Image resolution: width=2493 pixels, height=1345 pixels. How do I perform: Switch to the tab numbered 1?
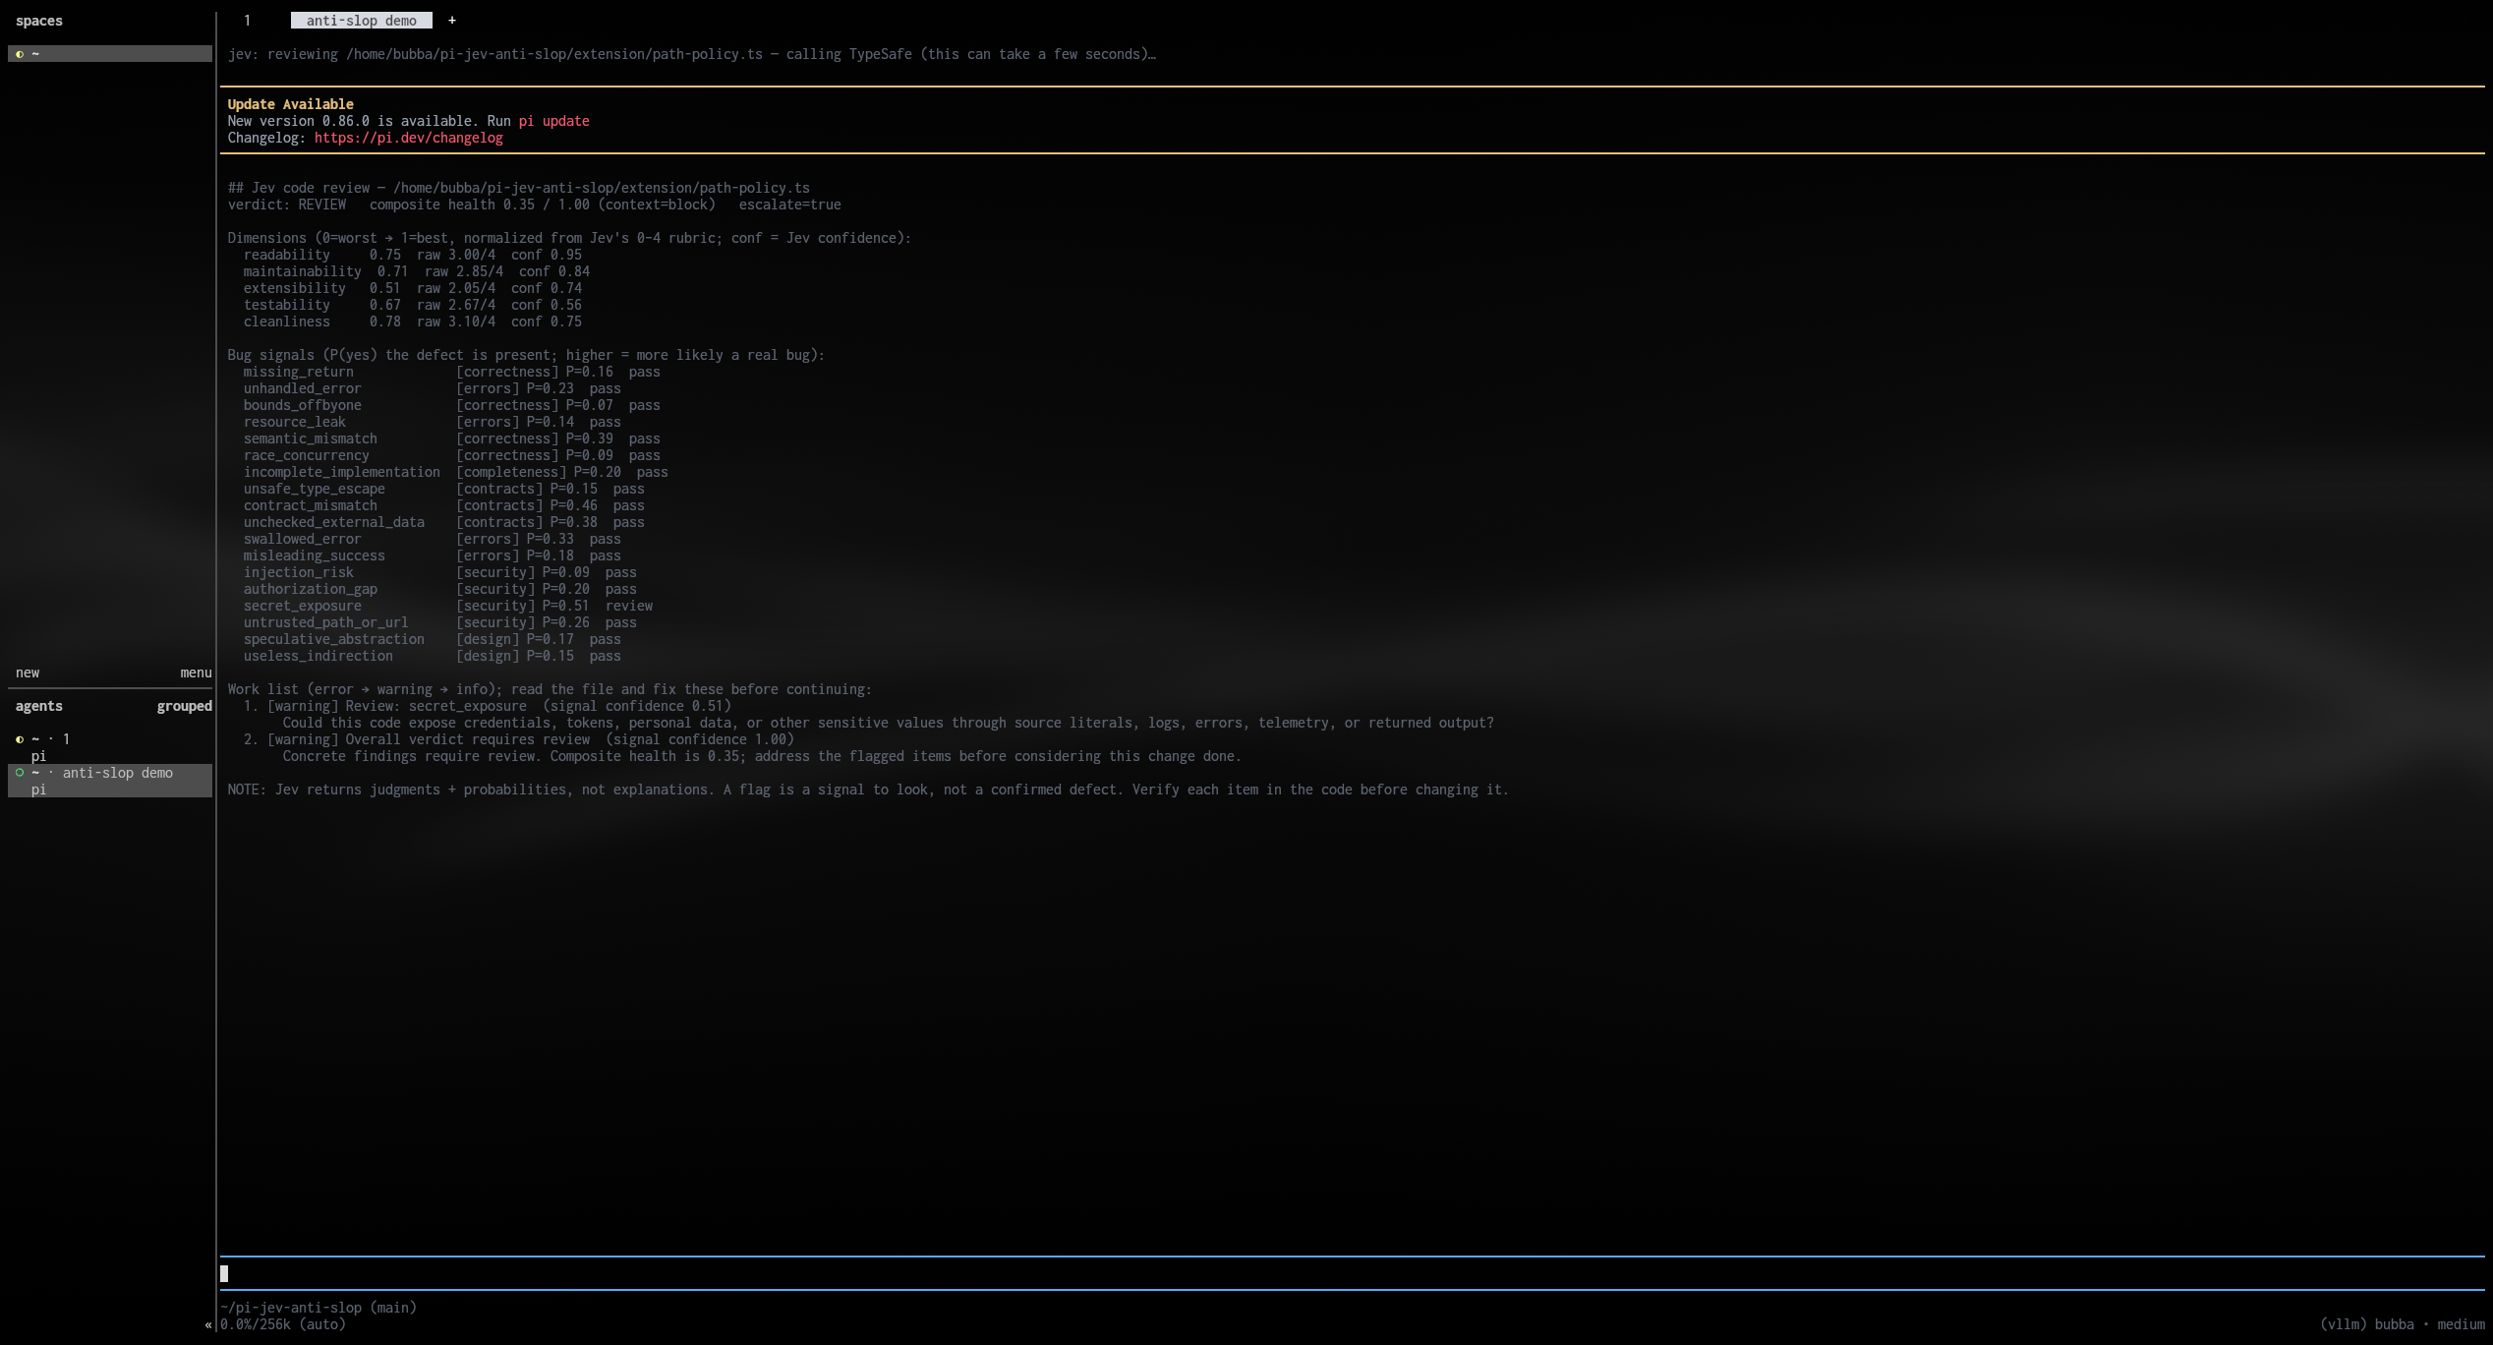tap(247, 21)
